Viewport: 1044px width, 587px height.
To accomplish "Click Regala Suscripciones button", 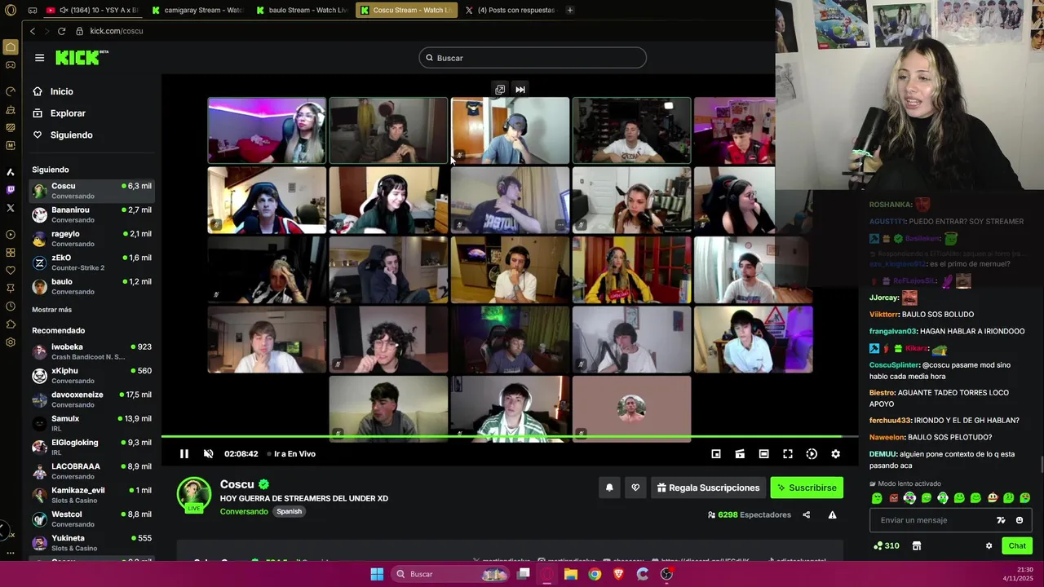I will pyautogui.click(x=708, y=488).
